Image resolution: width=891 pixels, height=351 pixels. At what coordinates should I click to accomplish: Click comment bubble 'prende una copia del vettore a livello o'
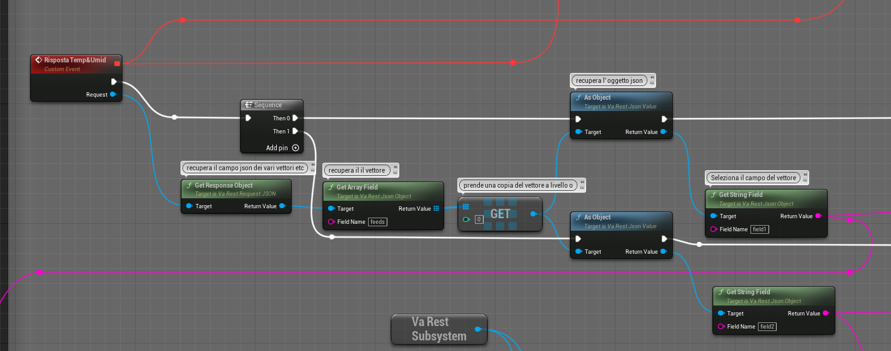pyautogui.click(x=517, y=185)
